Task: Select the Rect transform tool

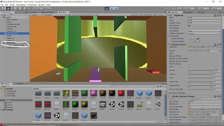Action: click(x=22, y=8)
